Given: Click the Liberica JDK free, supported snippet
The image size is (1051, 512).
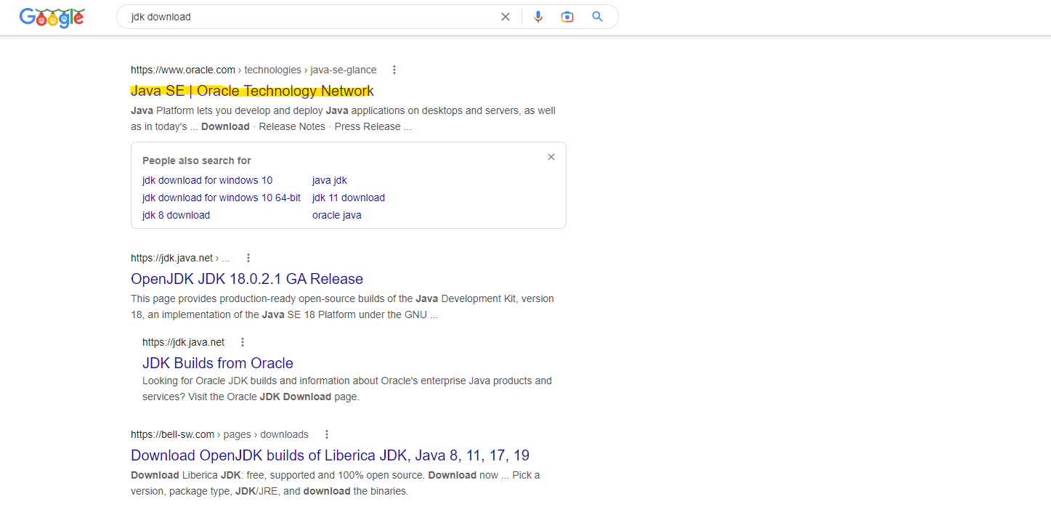Looking at the screenshot, I should point(336,483).
